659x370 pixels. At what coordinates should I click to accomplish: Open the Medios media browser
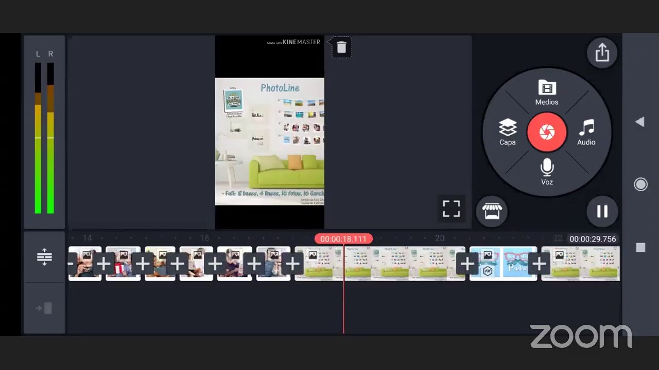point(547,93)
